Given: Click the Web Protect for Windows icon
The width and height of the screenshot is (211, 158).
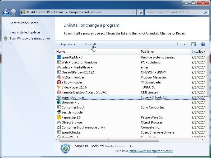Looking at the screenshot, I should pos(59,62).
